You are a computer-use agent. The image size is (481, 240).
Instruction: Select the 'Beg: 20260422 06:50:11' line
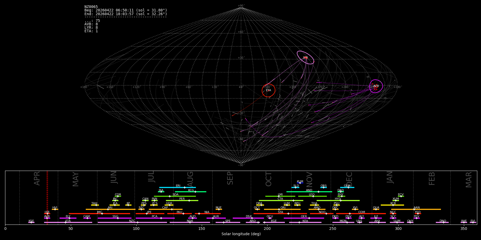point(126,10)
